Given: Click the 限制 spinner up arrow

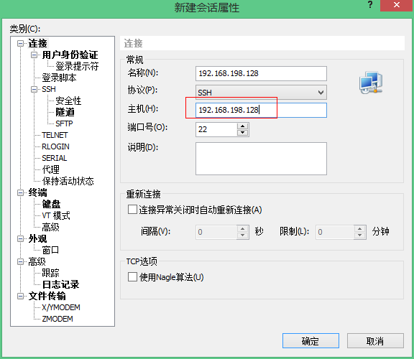Looking at the screenshot, I should click(x=359, y=228).
